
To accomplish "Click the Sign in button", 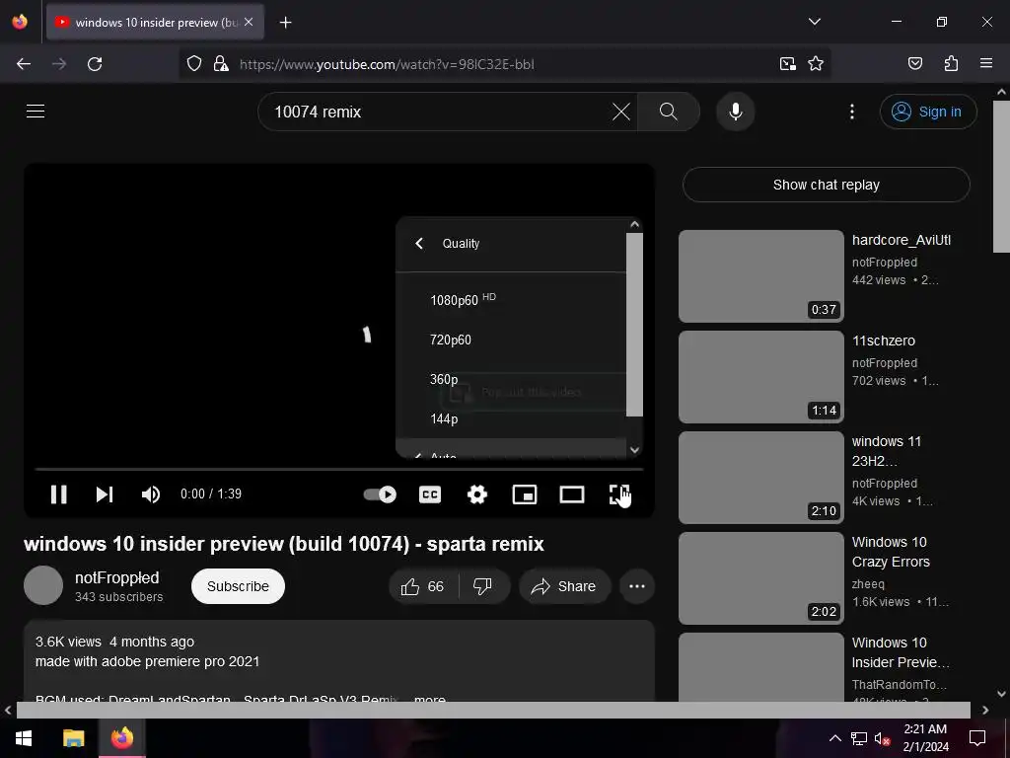I will click(928, 112).
